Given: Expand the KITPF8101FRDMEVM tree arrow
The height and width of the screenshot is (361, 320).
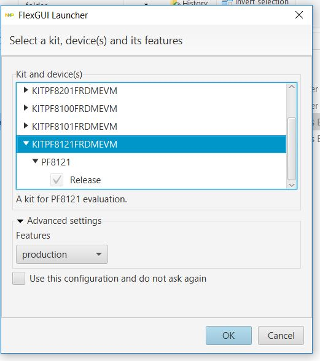Looking at the screenshot, I should pos(26,125).
